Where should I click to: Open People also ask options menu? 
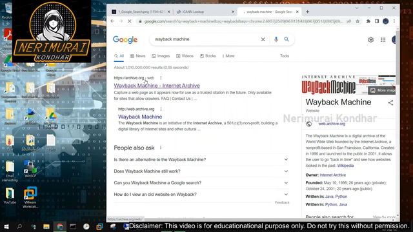click(x=161, y=148)
